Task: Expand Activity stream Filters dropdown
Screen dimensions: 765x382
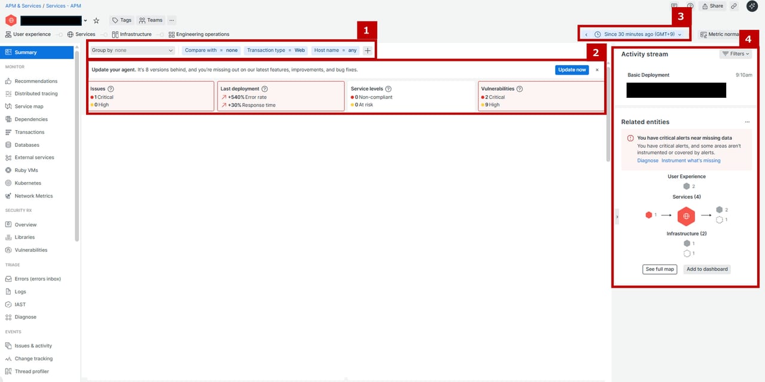Action: pos(735,54)
